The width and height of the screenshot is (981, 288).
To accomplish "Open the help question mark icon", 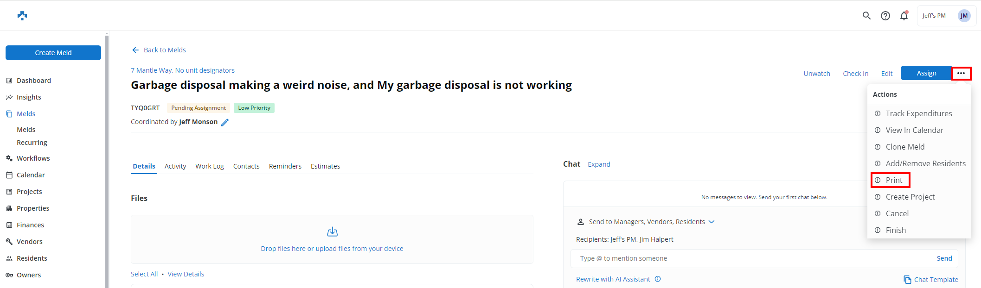I will (x=885, y=16).
